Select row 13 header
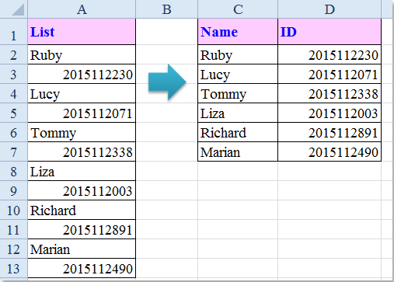Viewport: 394px width, 282px height. (x=13, y=268)
